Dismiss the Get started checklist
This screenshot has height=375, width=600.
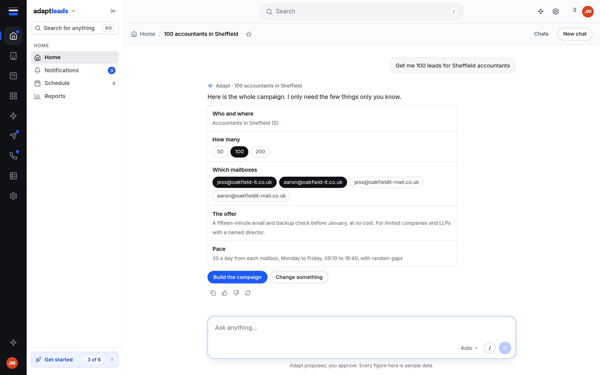(112, 360)
